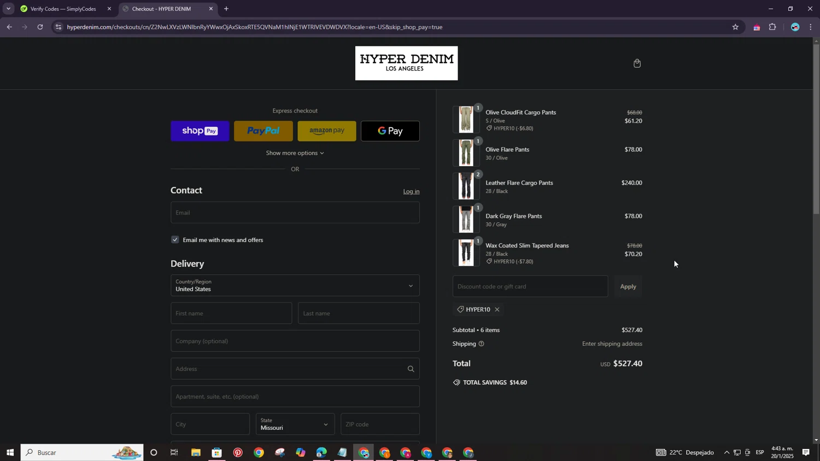820x461 pixels.
Task: Expand Show more options for express checkout
Action: point(295,153)
